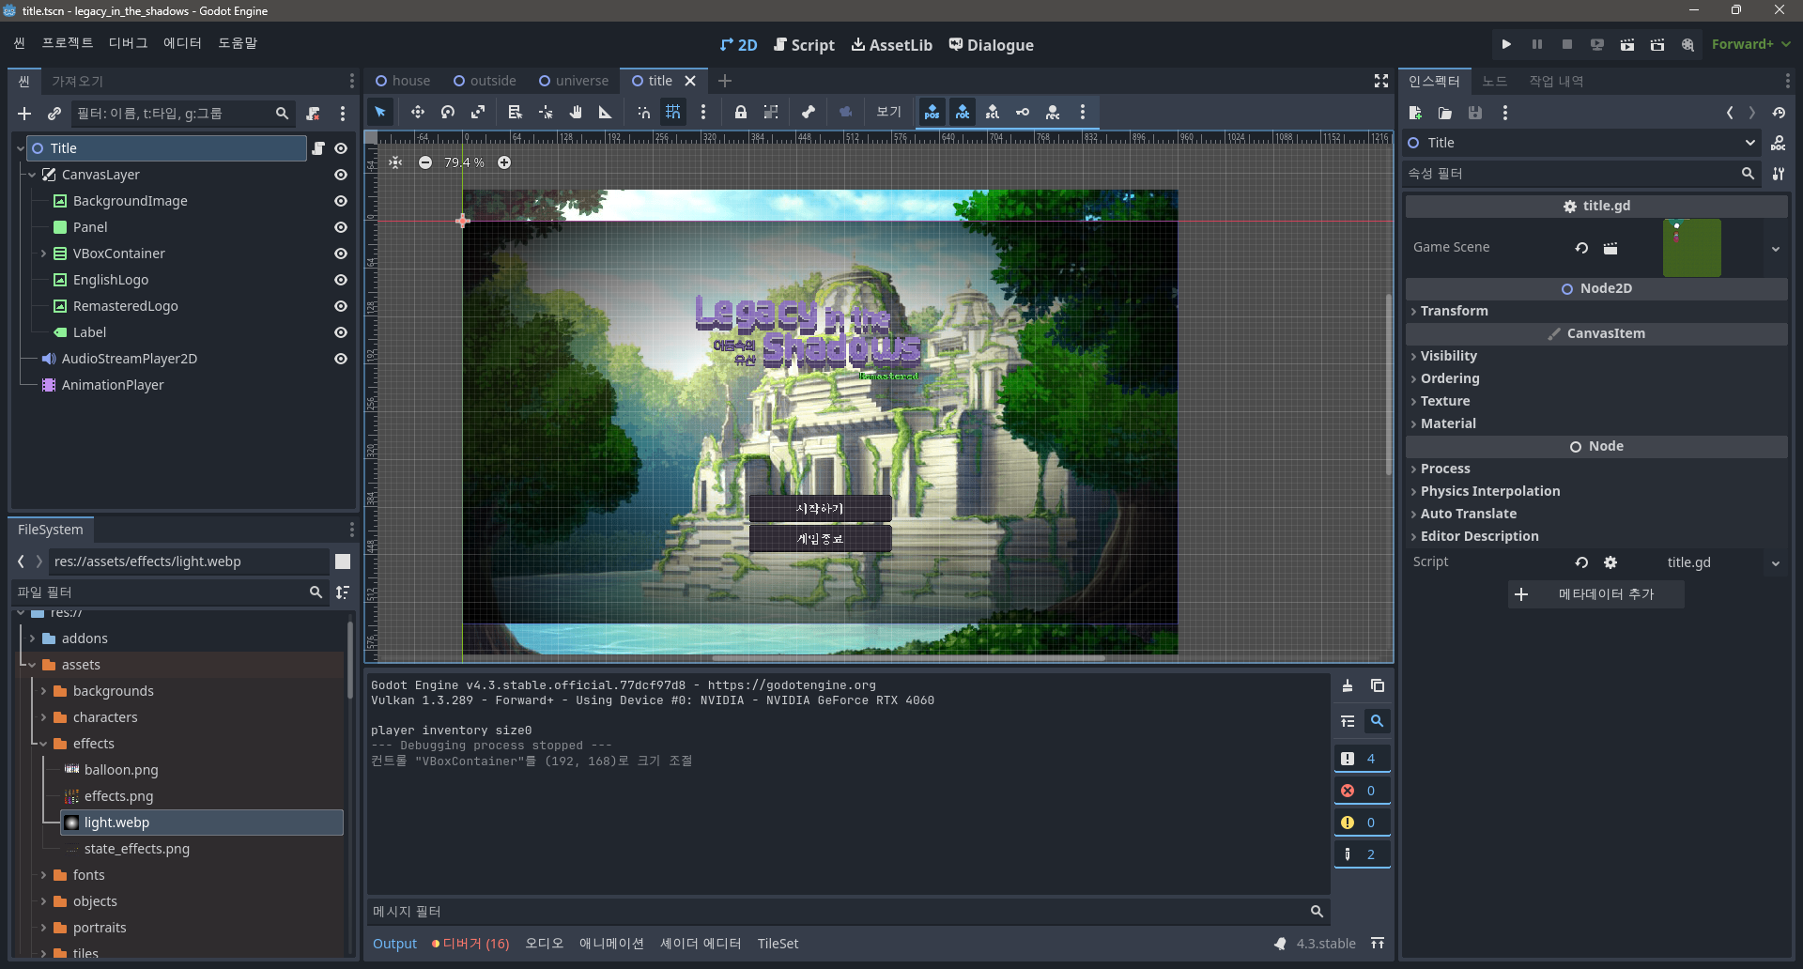Click the viewport vertical scrollbar
Viewport: 1803px width, 969px height.
[1389, 385]
